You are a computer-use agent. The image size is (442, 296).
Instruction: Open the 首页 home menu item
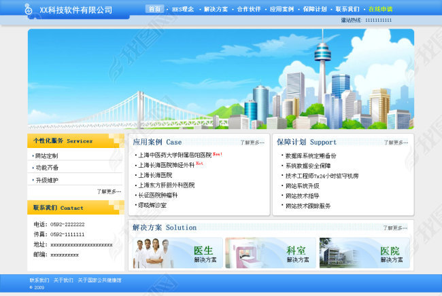click(154, 9)
